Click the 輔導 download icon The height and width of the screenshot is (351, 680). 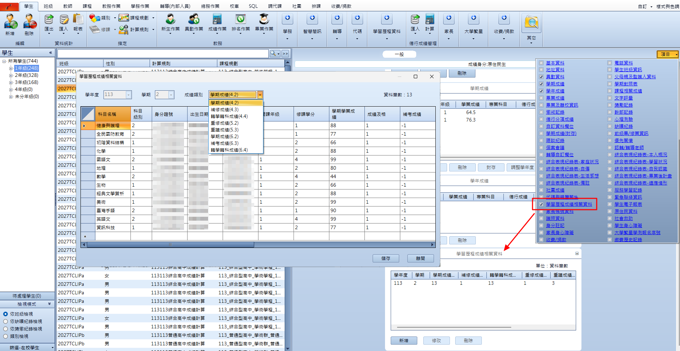[x=337, y=18]
